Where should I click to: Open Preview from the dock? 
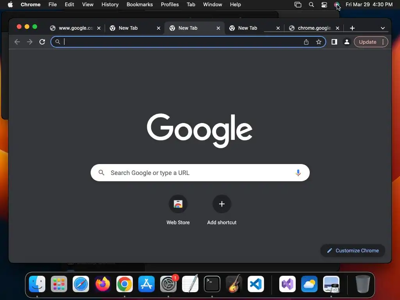click(331, 284)
